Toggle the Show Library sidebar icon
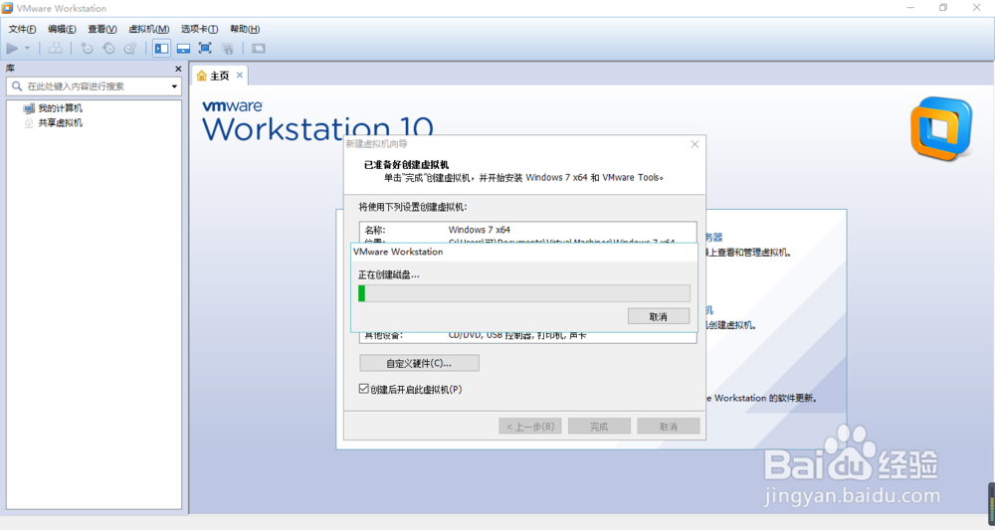The height and width of the screenshot is (530, 995). click(x=162, y=48)
